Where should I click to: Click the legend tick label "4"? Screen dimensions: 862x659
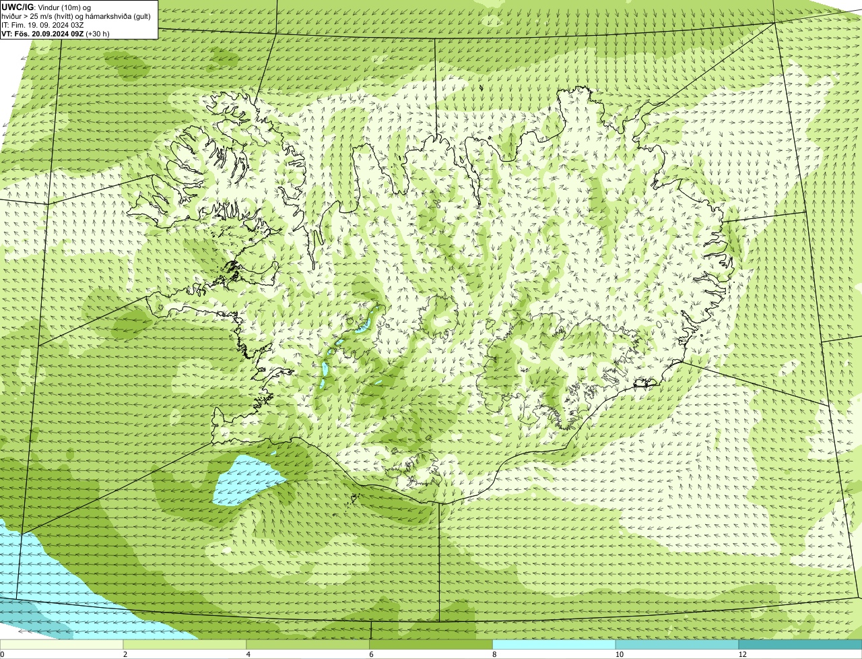(x=248, y=654)
